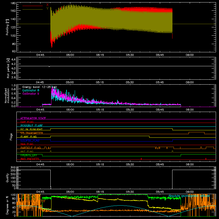Click the SC_TRANSMITTER flag label

tap(32, 133)
